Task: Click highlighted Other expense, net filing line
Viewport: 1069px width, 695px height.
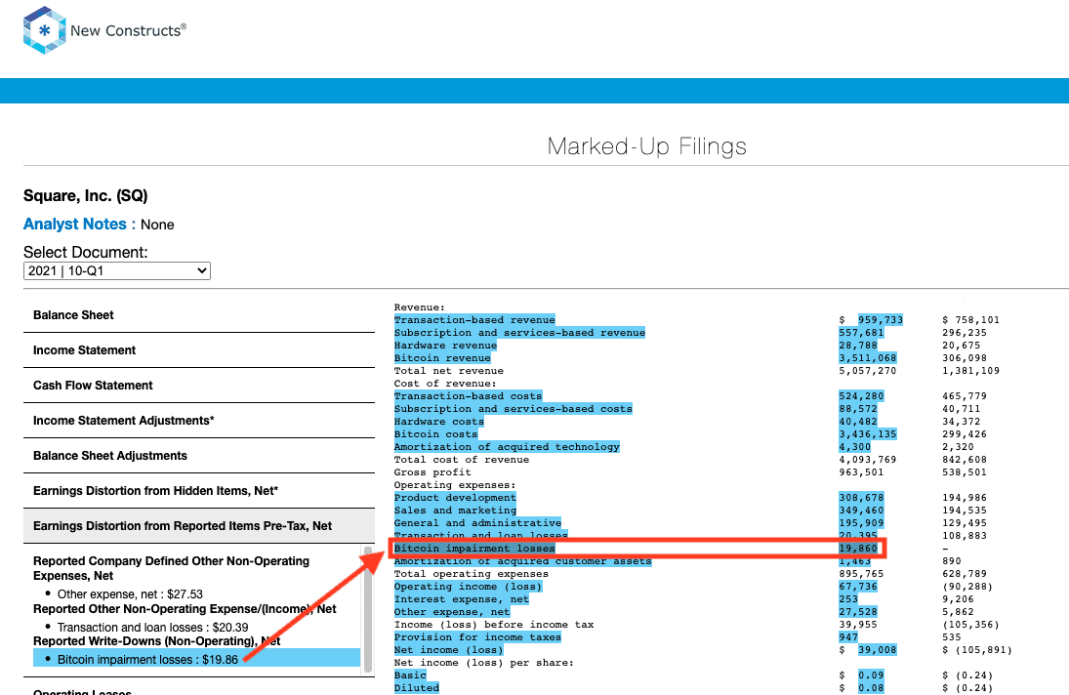Action: click(452, 612)
